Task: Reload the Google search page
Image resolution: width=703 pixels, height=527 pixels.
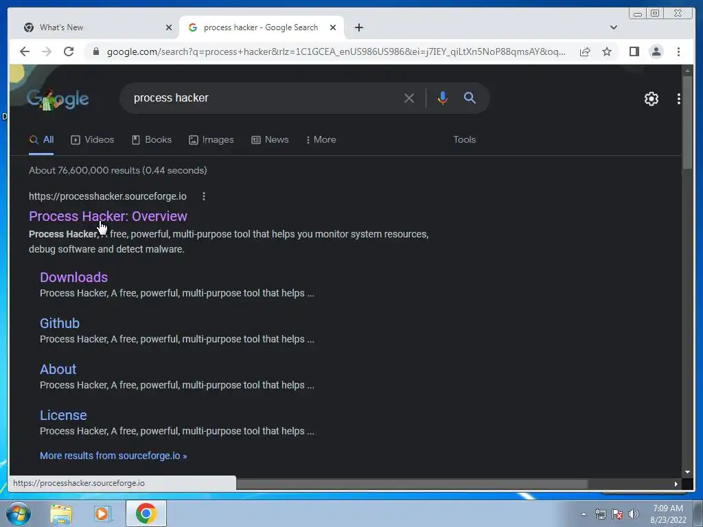Action: click(x=69, y=51)
